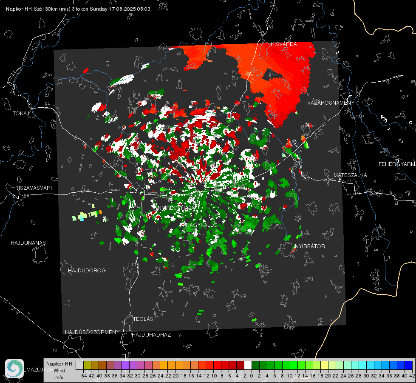Click road number 41 near Vásárosnamény
The image size is (416, 383).
coord(323,125)
